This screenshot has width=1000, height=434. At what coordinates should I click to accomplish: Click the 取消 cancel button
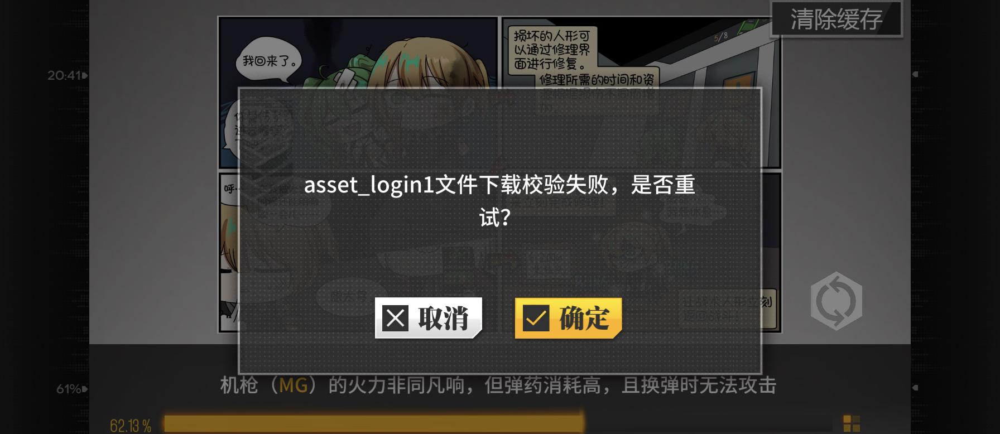pyautogui.click(x=428, y=318)
